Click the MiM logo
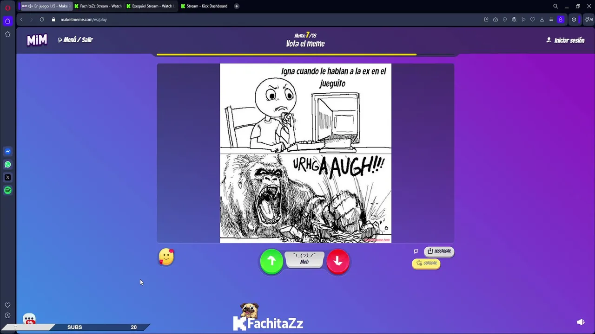The width and height of the screenshot is (595, 334). (x=37, y=40)
